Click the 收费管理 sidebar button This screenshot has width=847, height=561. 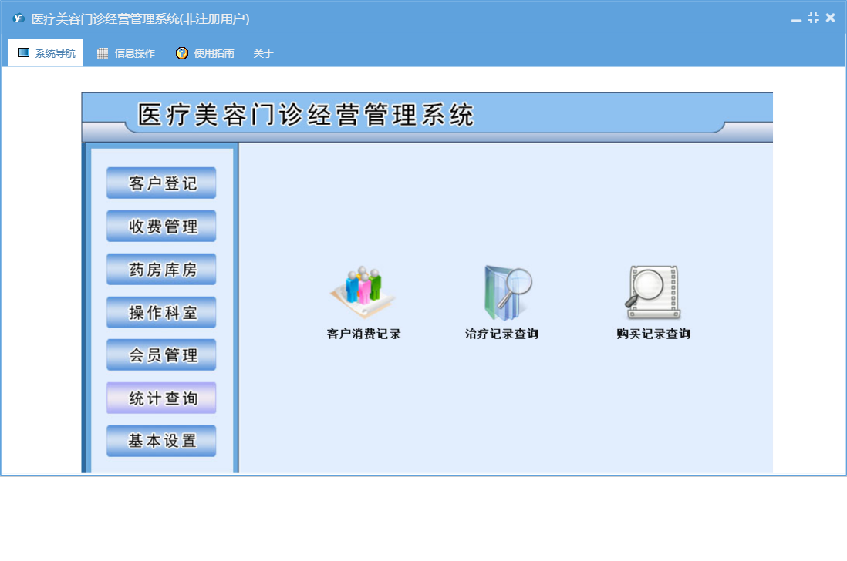point(161,226)
